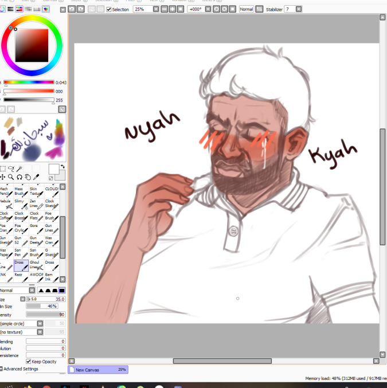This screenshot has height=388, width=387.
Task: Click the white foreground color swatch
Action: tap(54, 169)
